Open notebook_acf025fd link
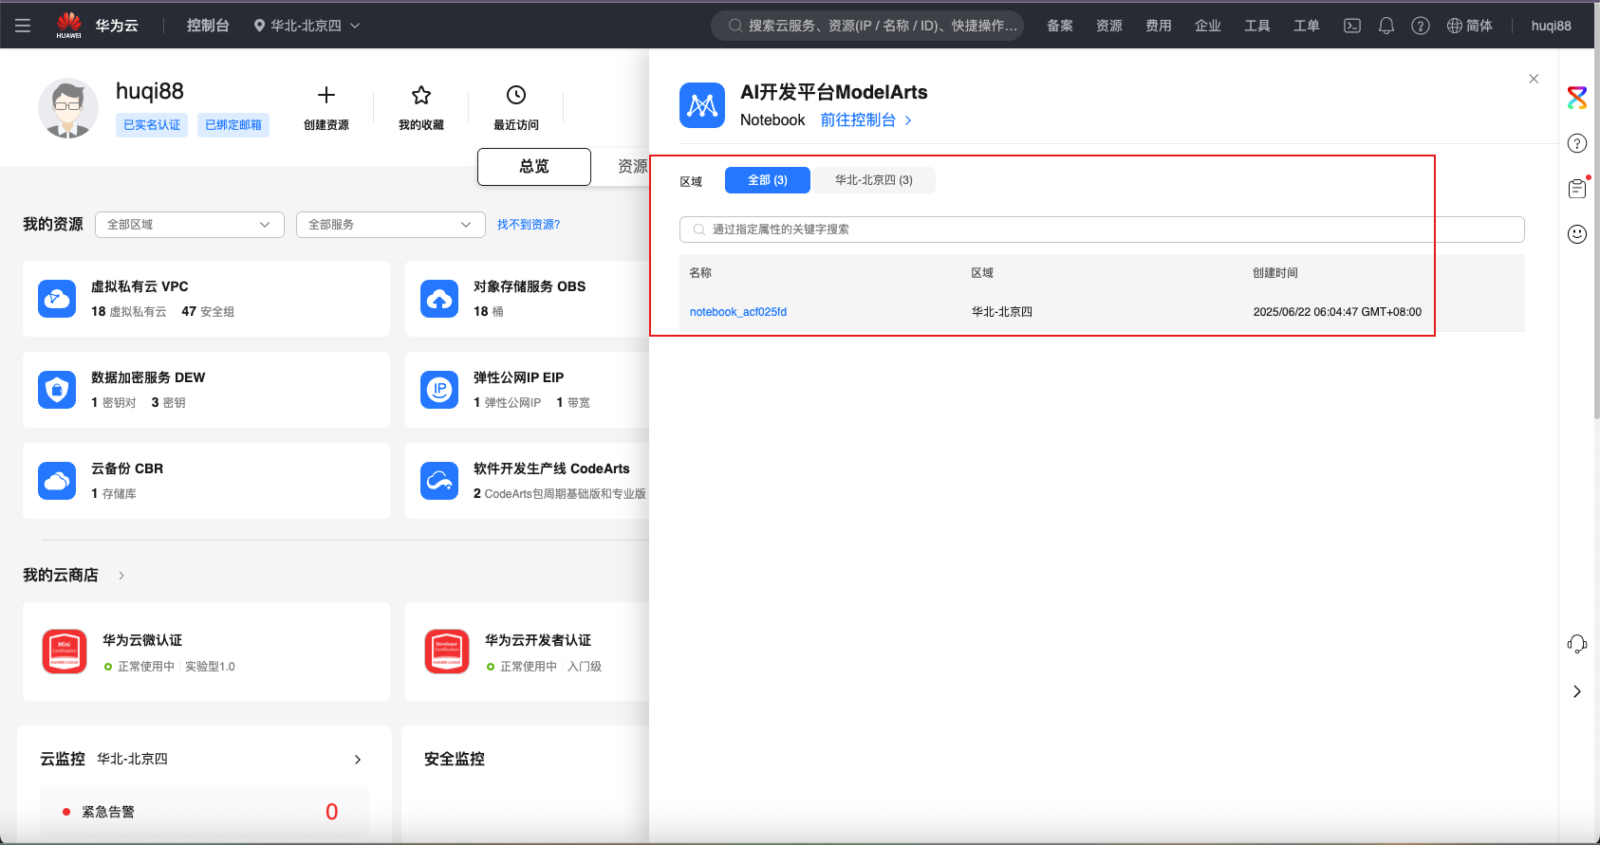1600x845 pixels. pos(738,312)
